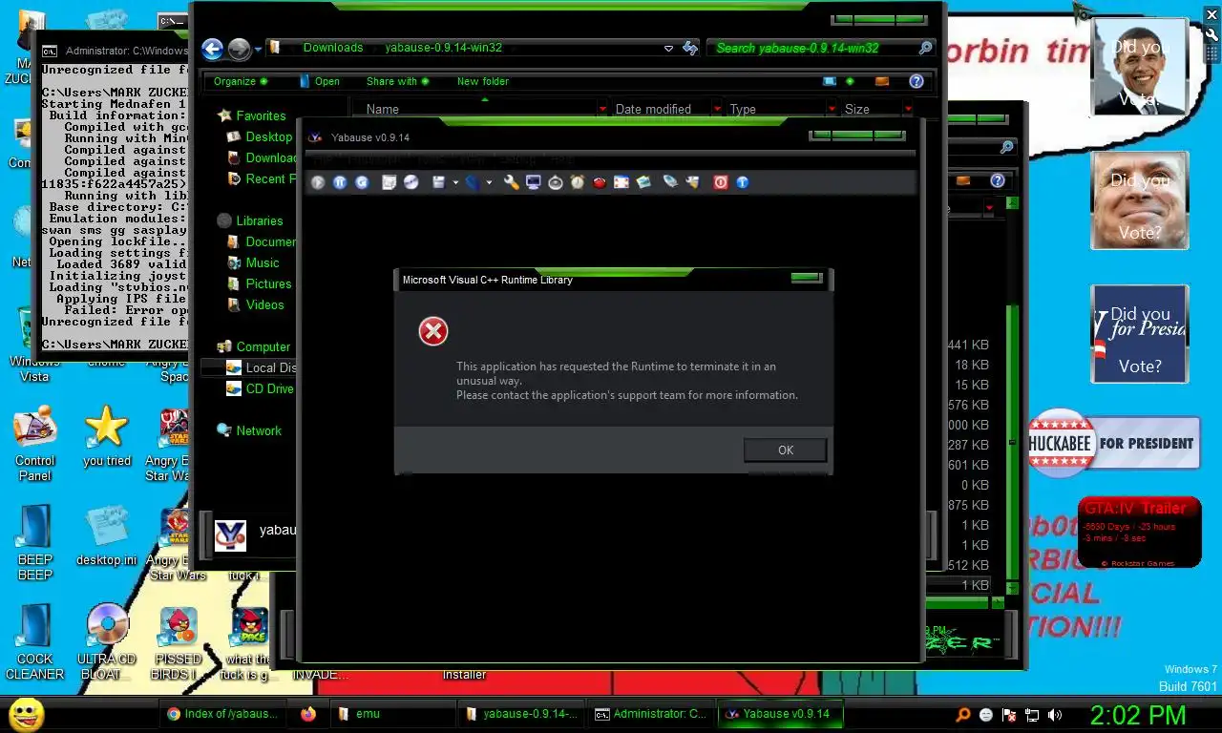Click the help icon in yabause Explorer window
This screenshot has height=733, width=1222.
tap(916, 82)
